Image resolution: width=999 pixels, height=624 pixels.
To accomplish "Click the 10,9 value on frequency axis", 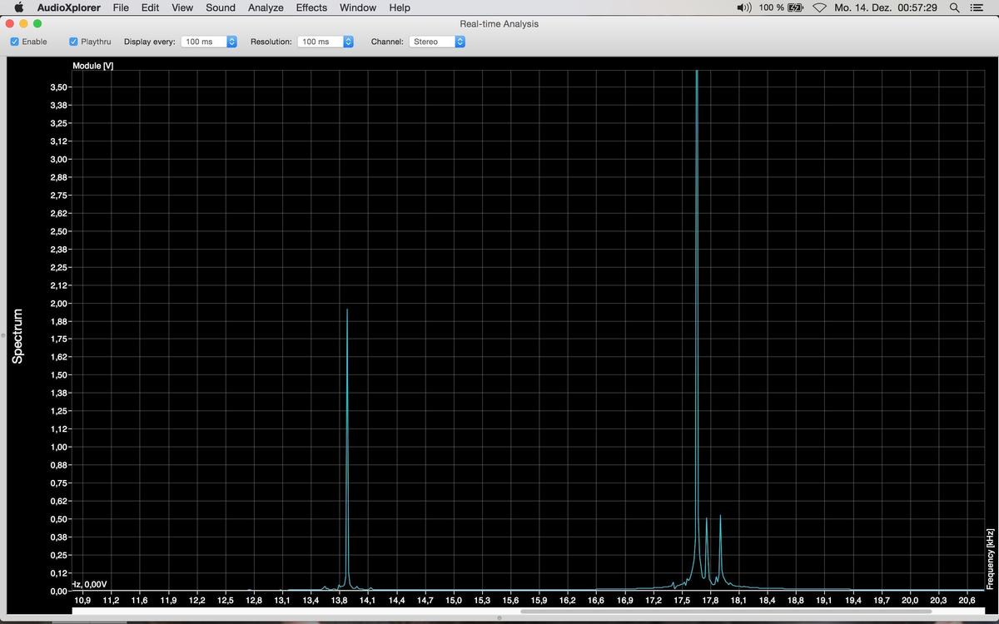I will click(x=82, y=600).
